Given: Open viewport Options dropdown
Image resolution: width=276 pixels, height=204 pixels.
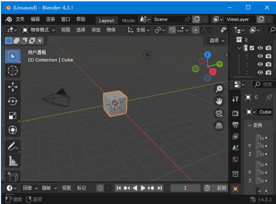Looking at the screenshot, I should pyautogui.click(x=216, y=40).
